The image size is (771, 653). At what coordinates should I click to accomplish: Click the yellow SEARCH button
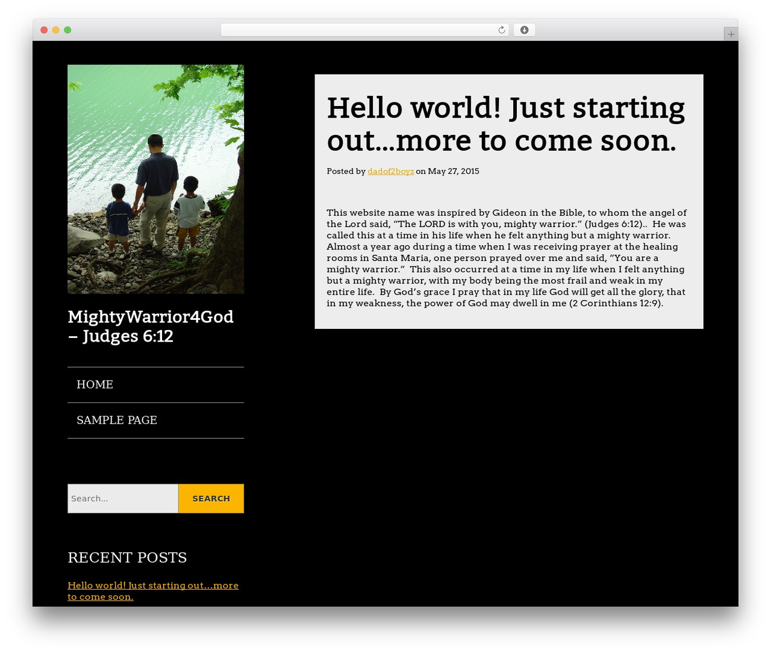point(211,499)
